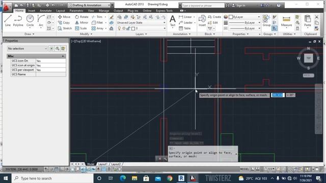Screen dimensions: 326x183
Task: Click Windows Start button
Action: pyautogui.click(x=6, y=178)
